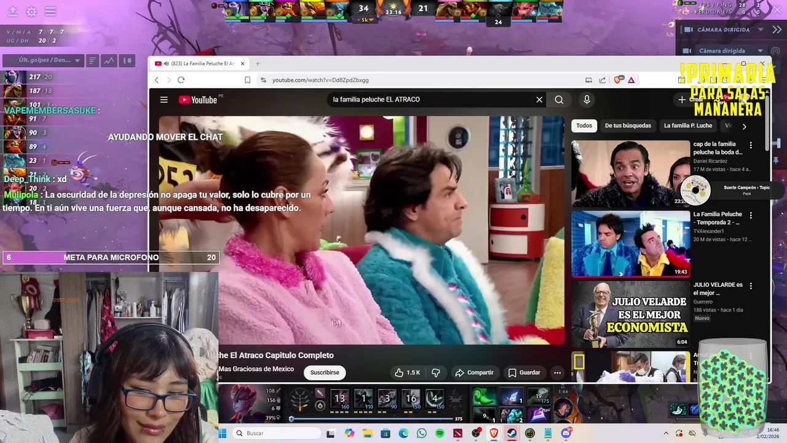The image size is (787, 443).
Task: Go to the YouTube home logo
Action: [198, 100]
